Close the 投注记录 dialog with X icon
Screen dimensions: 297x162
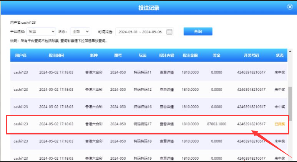[x=290, y=7]
